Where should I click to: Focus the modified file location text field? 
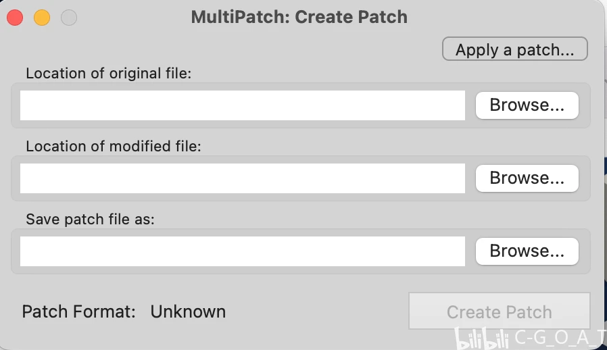[x=242, y=178]
